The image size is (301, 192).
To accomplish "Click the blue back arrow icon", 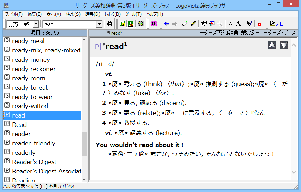I will pyautogui.click(x=167, y=24).
